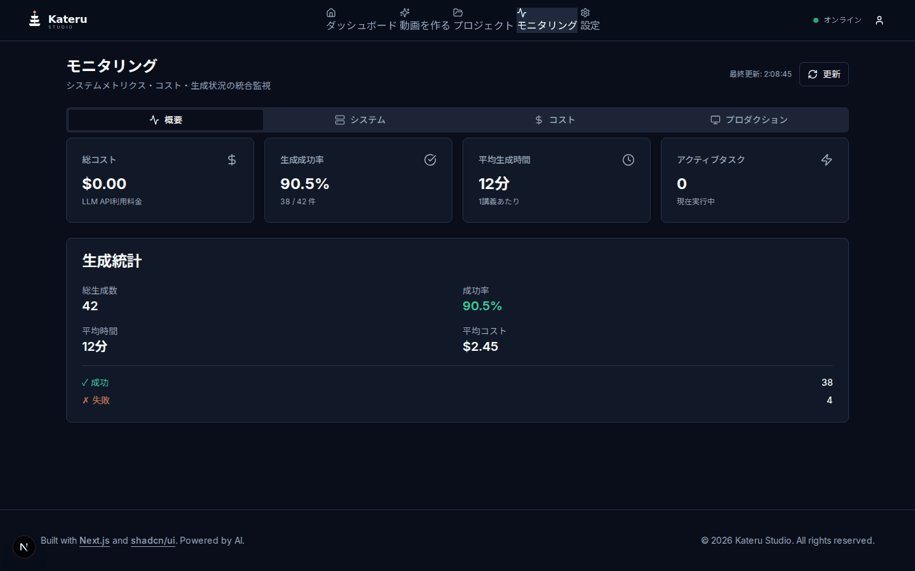Click the green online status dot
Screen dimensions: 915x571
816,20
